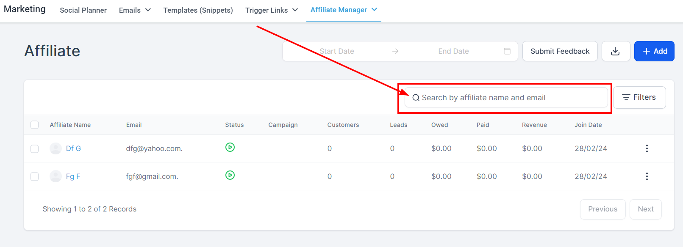This screenshot has height=247, width=683.
Task: Open the Df G affiliate link
Action: tap(73, 148)
